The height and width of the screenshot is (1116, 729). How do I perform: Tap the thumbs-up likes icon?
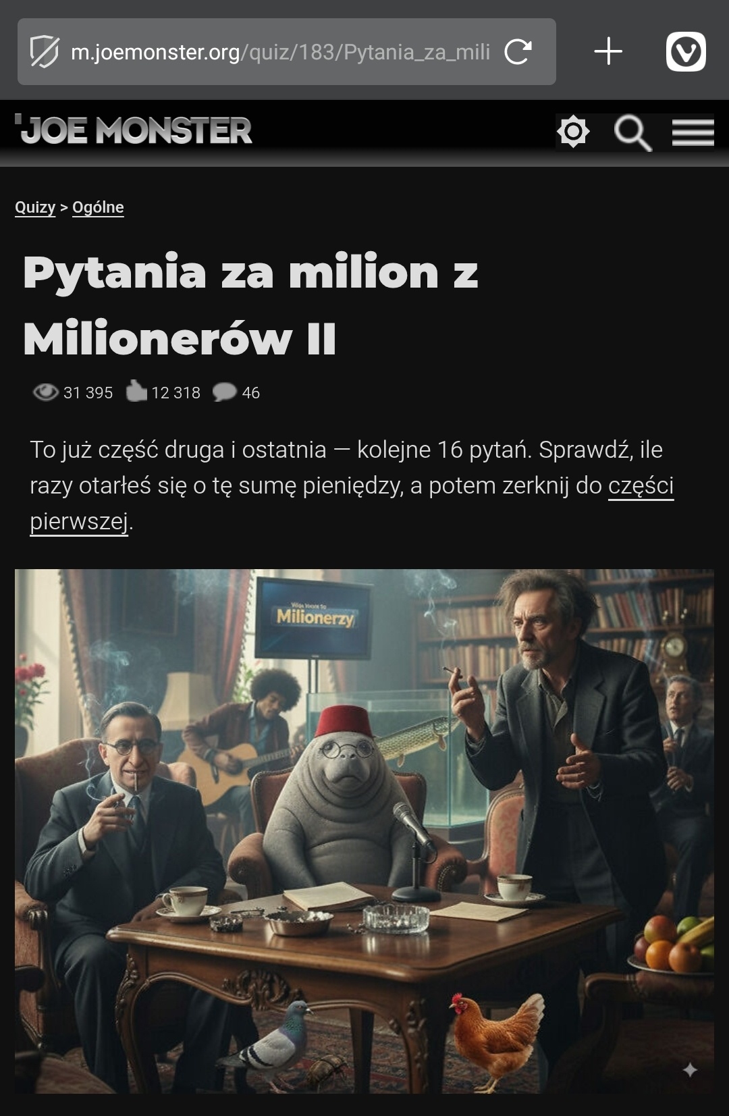136,391
